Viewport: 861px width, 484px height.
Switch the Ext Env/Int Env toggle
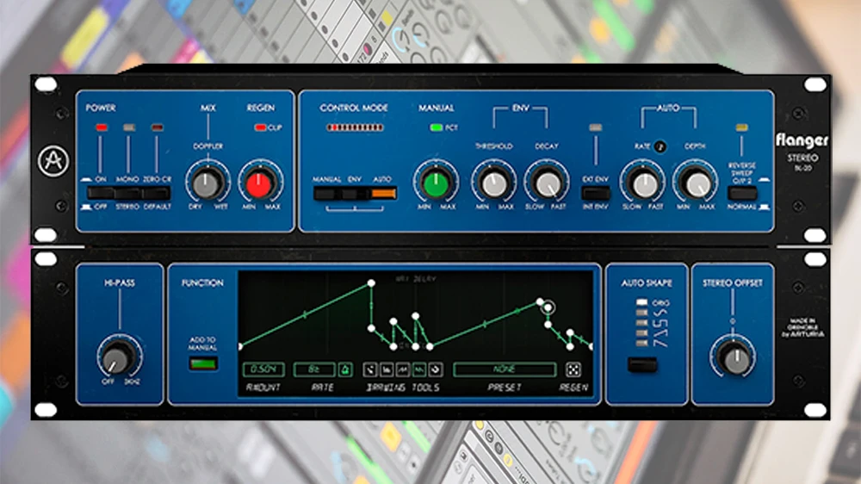[595, 194]
